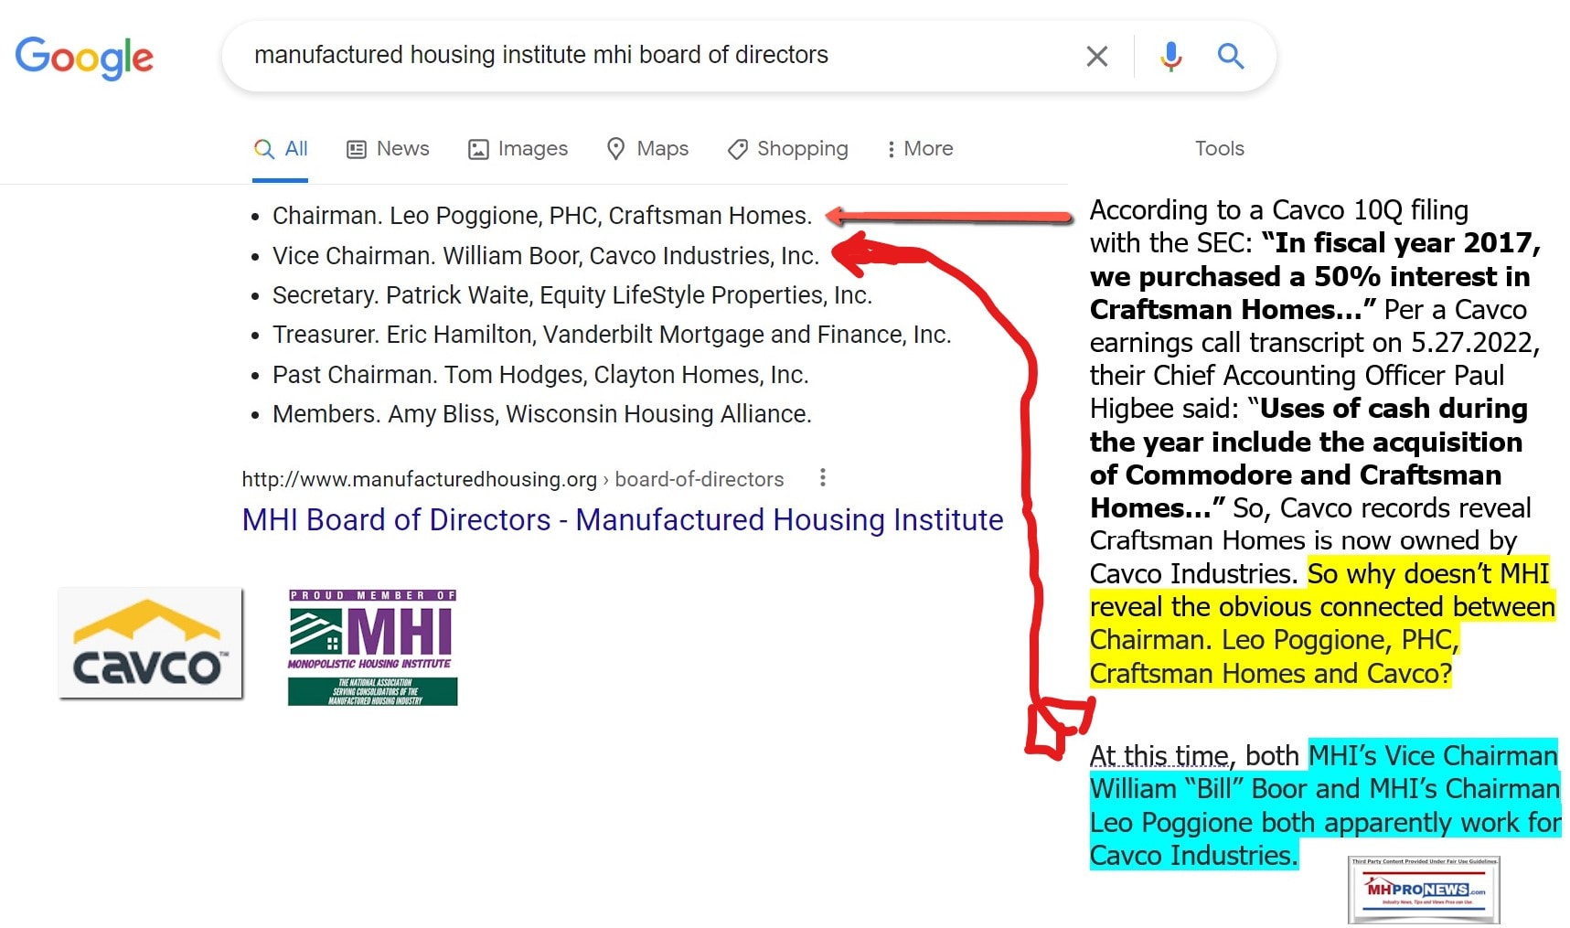Select 'Secretary. Patrick Waite' list entry
Image resolution: width=1570 pixels, height=928 pixels.
tap(572, 295)
